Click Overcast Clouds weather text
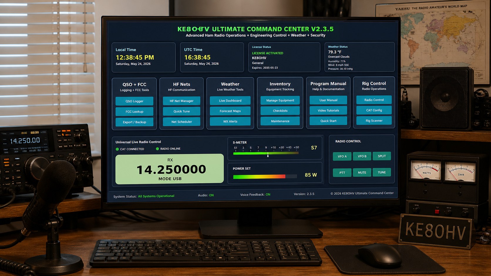 pos(339,57)
